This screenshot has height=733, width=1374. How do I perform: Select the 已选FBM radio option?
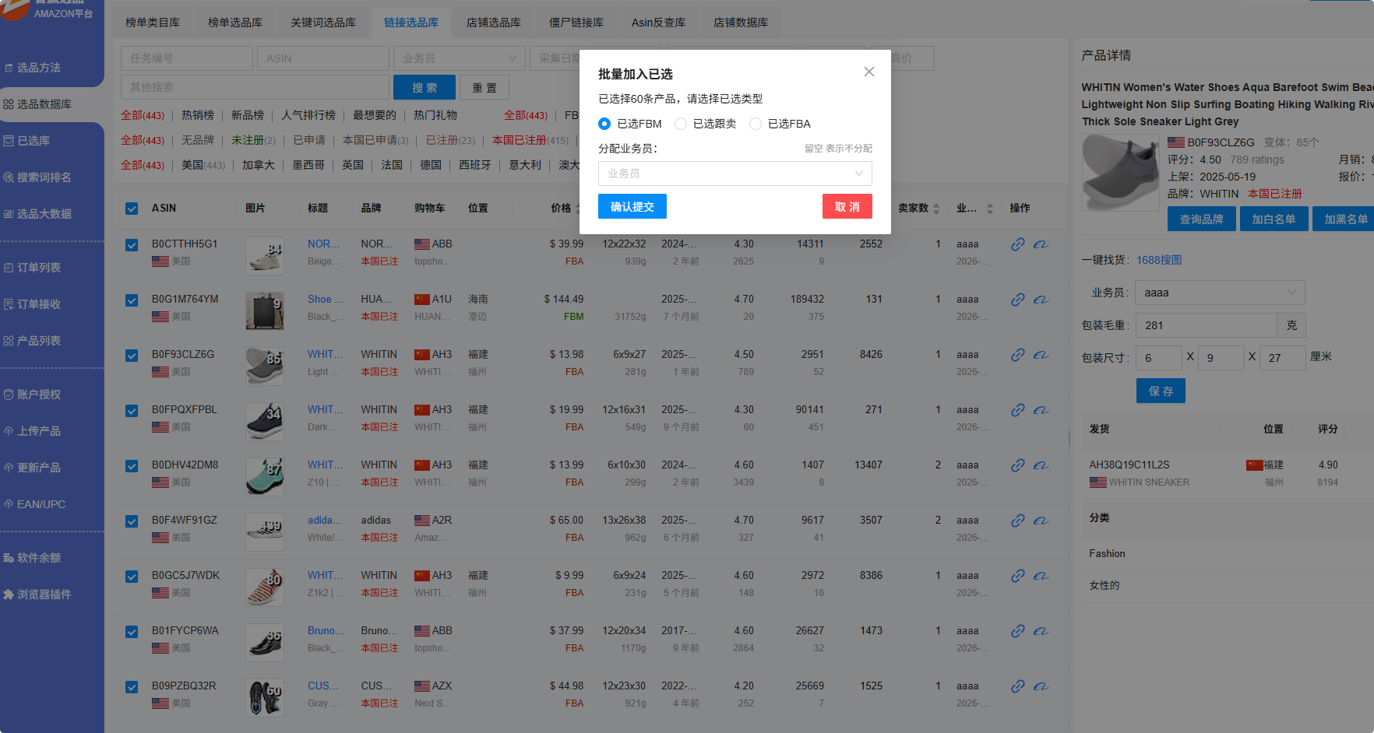[629, 124]
